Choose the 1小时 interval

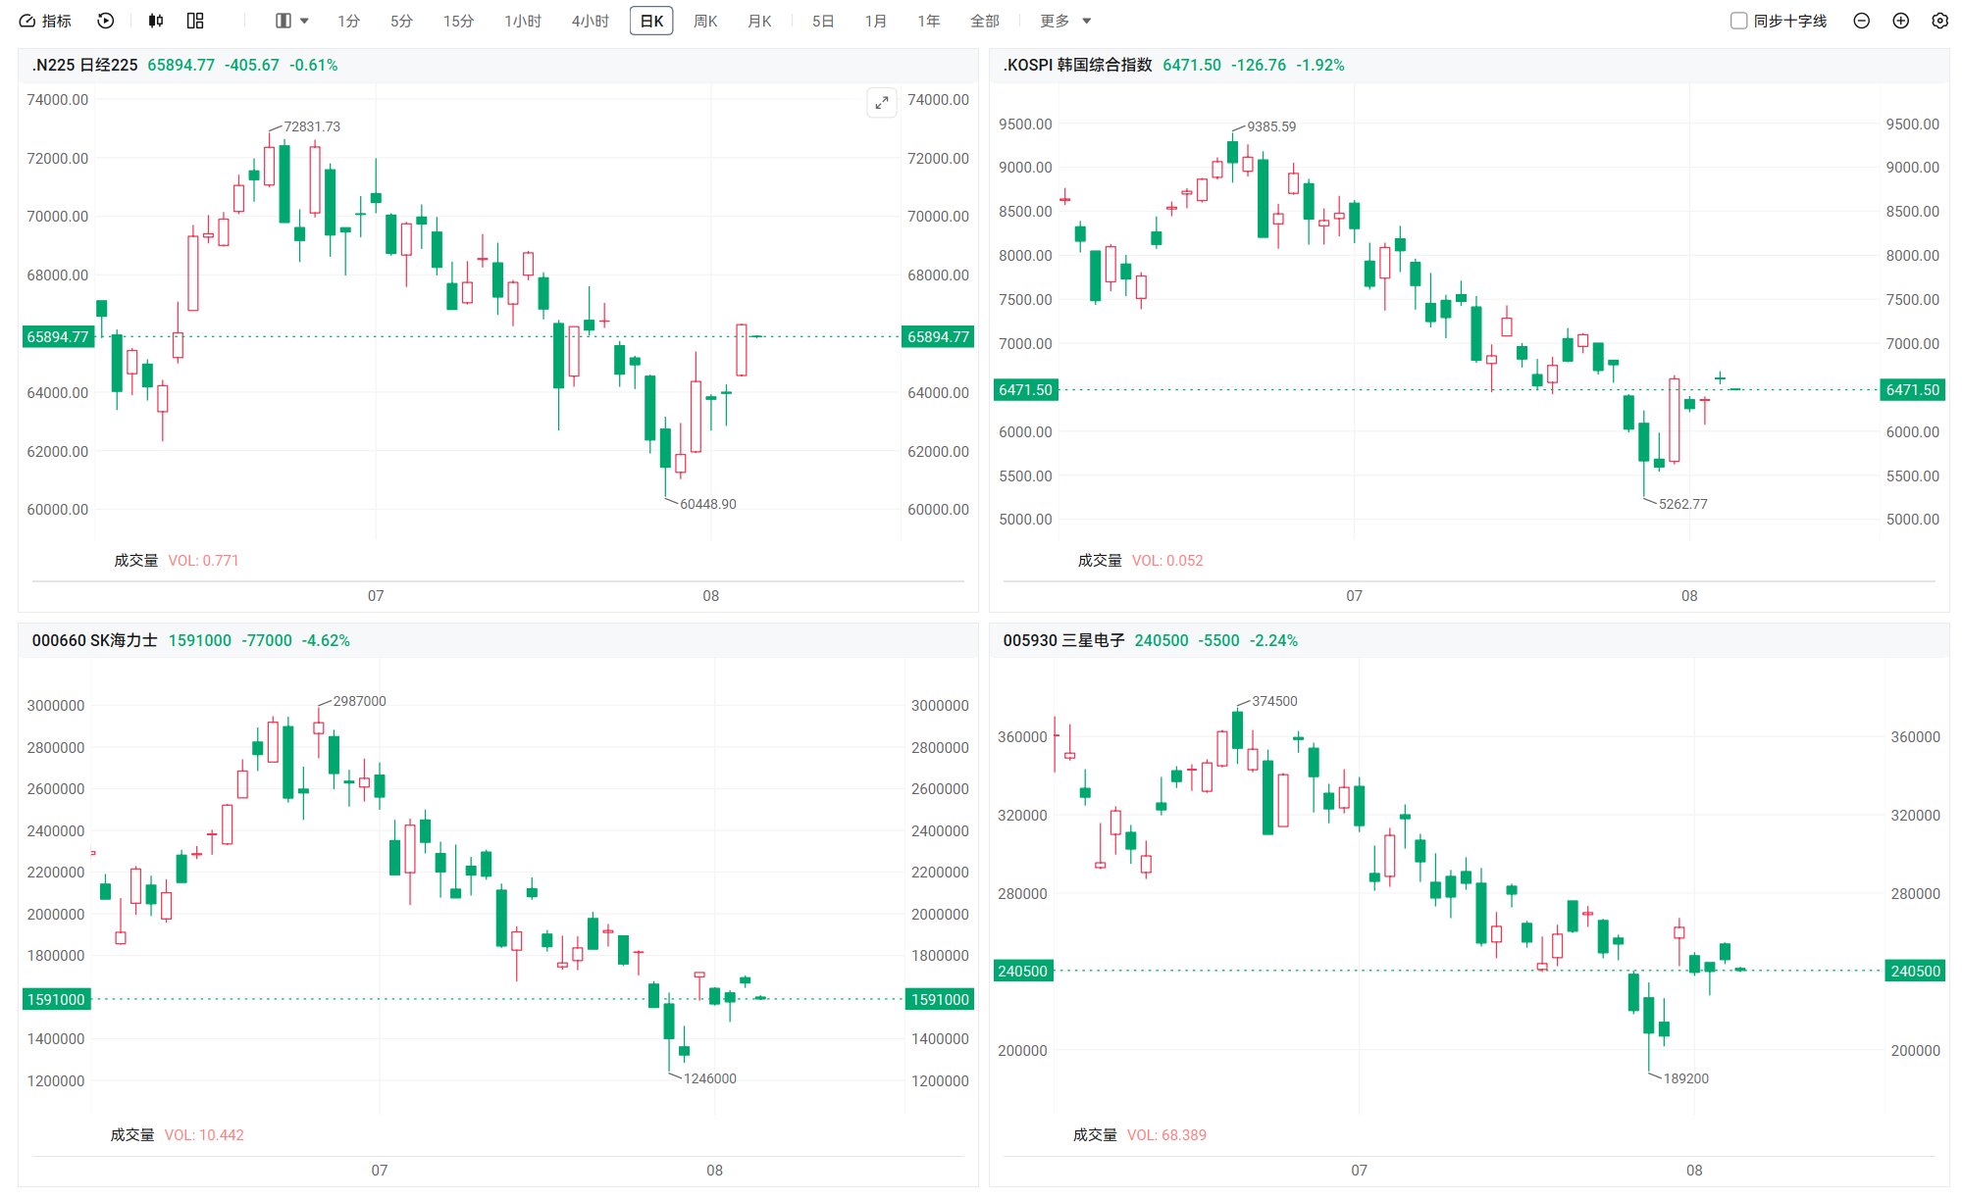[x=522, y=21]
